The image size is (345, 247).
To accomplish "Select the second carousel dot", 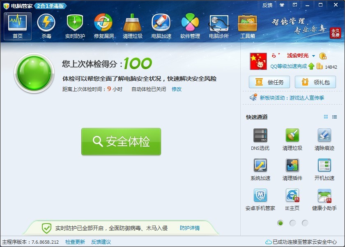I will pyautogui.click(x=292, y=223).
